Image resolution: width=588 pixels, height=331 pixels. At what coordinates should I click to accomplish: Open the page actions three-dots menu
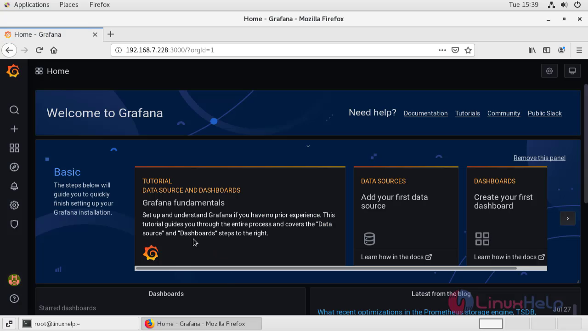(442, 50)
